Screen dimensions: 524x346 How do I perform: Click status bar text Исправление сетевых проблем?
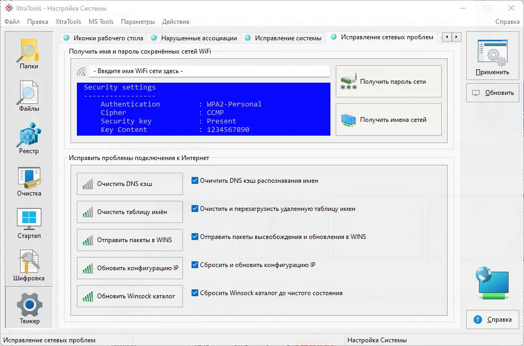(49, 340)
